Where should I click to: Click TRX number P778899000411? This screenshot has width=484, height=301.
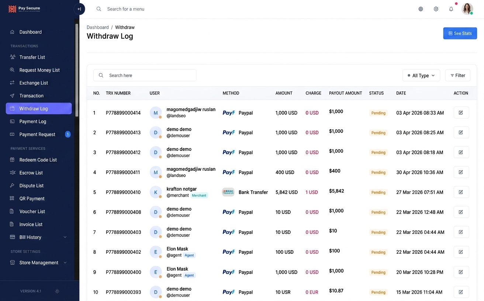pyautogui.click(x=123, y=172)
